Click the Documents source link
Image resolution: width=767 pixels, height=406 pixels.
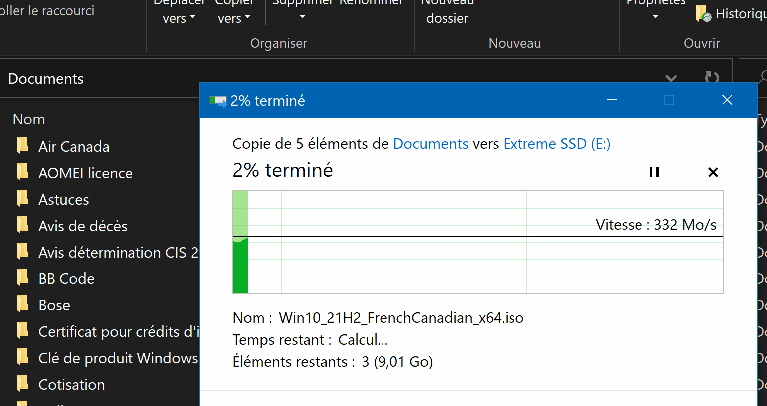pyautogui.click(x=431, y=144)
